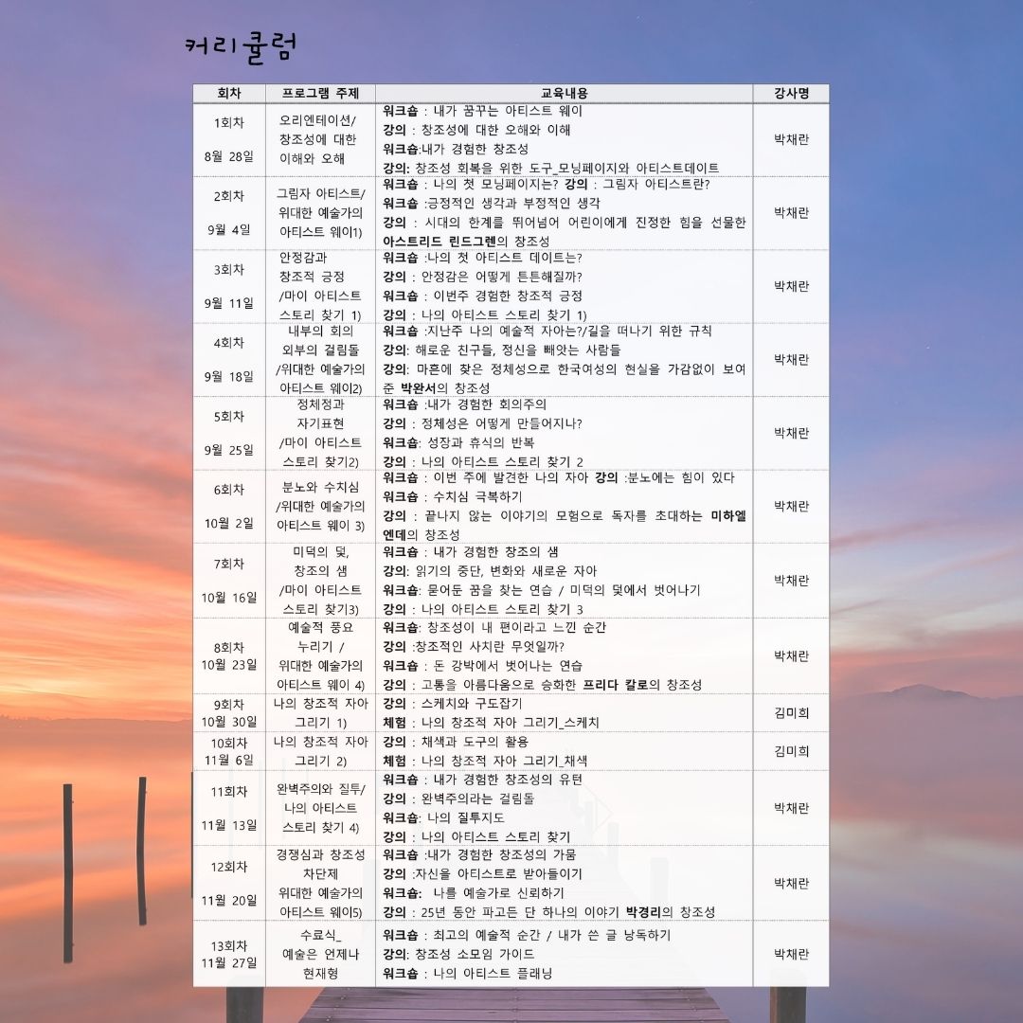Click the date '9월 4일'
This screenshot has width=1023, height=1023.
pos(229,229)
